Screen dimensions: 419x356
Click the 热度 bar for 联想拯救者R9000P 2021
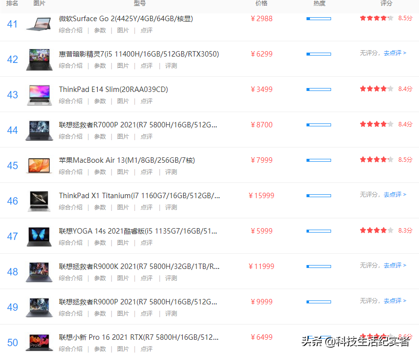point(319,302)
